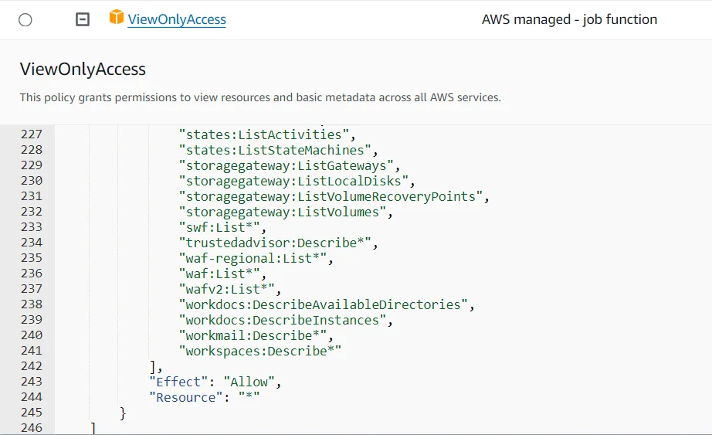712x435 pixels.
Task: Click the "Resource": "*" line
Action: 204,397
